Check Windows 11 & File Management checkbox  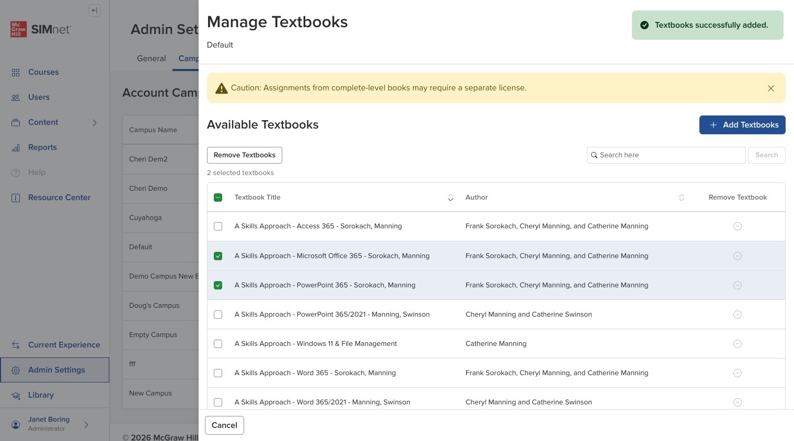coord(218,344)
